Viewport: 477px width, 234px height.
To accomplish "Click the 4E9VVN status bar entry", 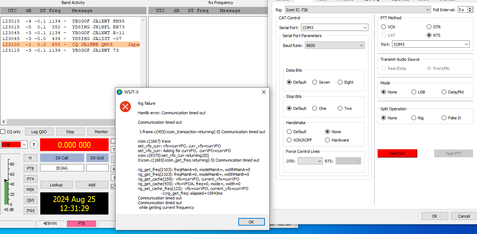I will point(50,223).
